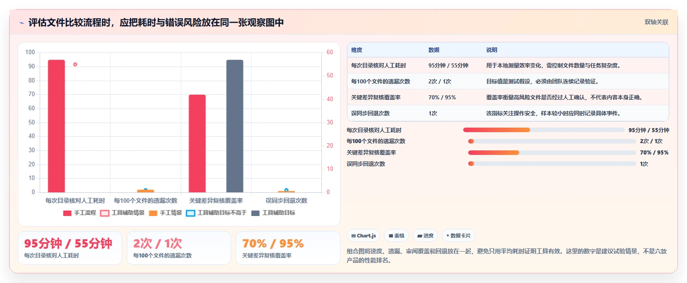Click the progress value 1次 at right
The height and width of the screenshot is (283, 687).
point(644,164)
